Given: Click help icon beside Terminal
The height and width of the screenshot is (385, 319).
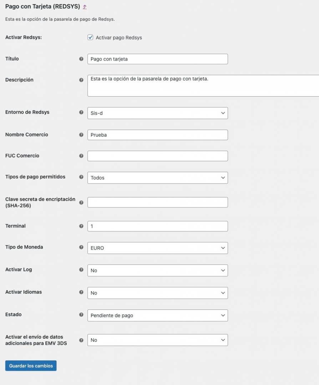Looking at the screenshot, I should pyautogui.click(x=81, y=226).
